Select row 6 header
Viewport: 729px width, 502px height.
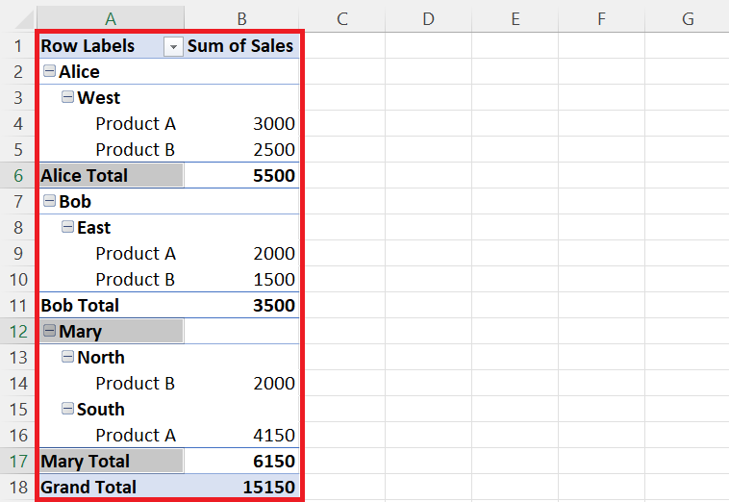18,175
